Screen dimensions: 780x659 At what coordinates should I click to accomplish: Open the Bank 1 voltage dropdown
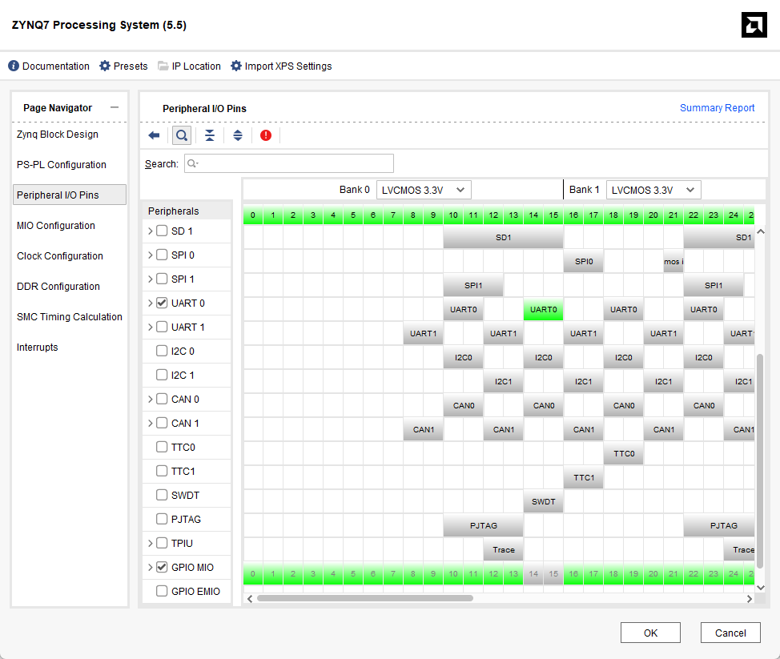(653, 190)
